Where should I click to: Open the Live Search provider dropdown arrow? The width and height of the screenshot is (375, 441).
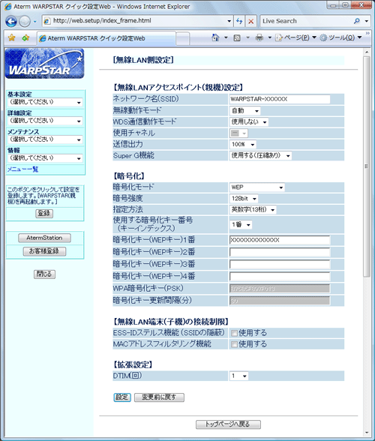coord(366,21)
